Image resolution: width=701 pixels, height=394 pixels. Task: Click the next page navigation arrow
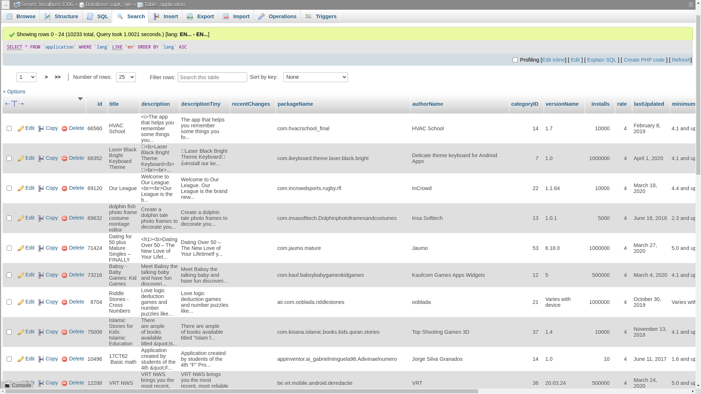pyautogui.click(x=46, y=77)
